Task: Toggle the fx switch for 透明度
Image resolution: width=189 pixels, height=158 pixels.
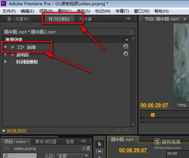Action: click(13, 54)
